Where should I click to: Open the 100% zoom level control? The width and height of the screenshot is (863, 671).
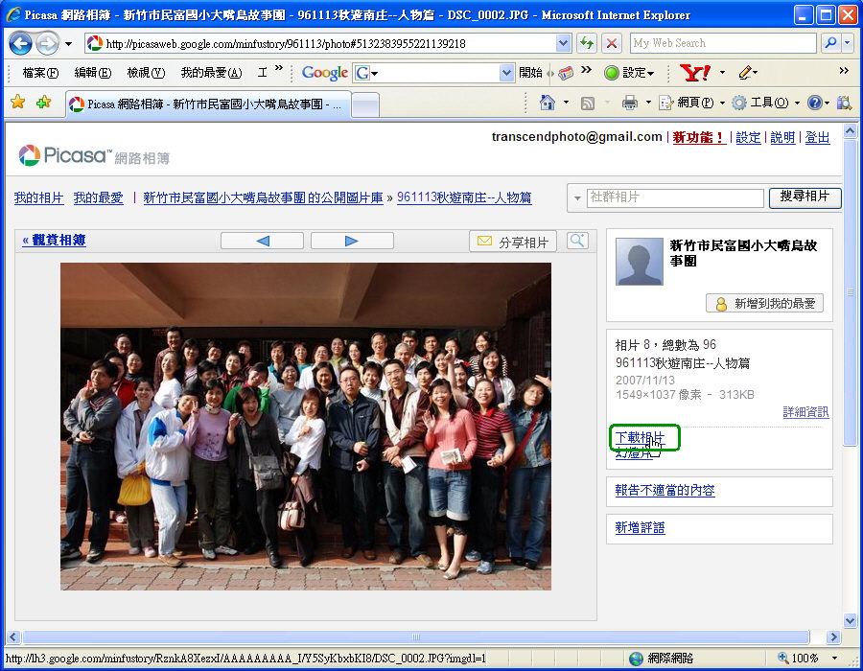[806, 658]
